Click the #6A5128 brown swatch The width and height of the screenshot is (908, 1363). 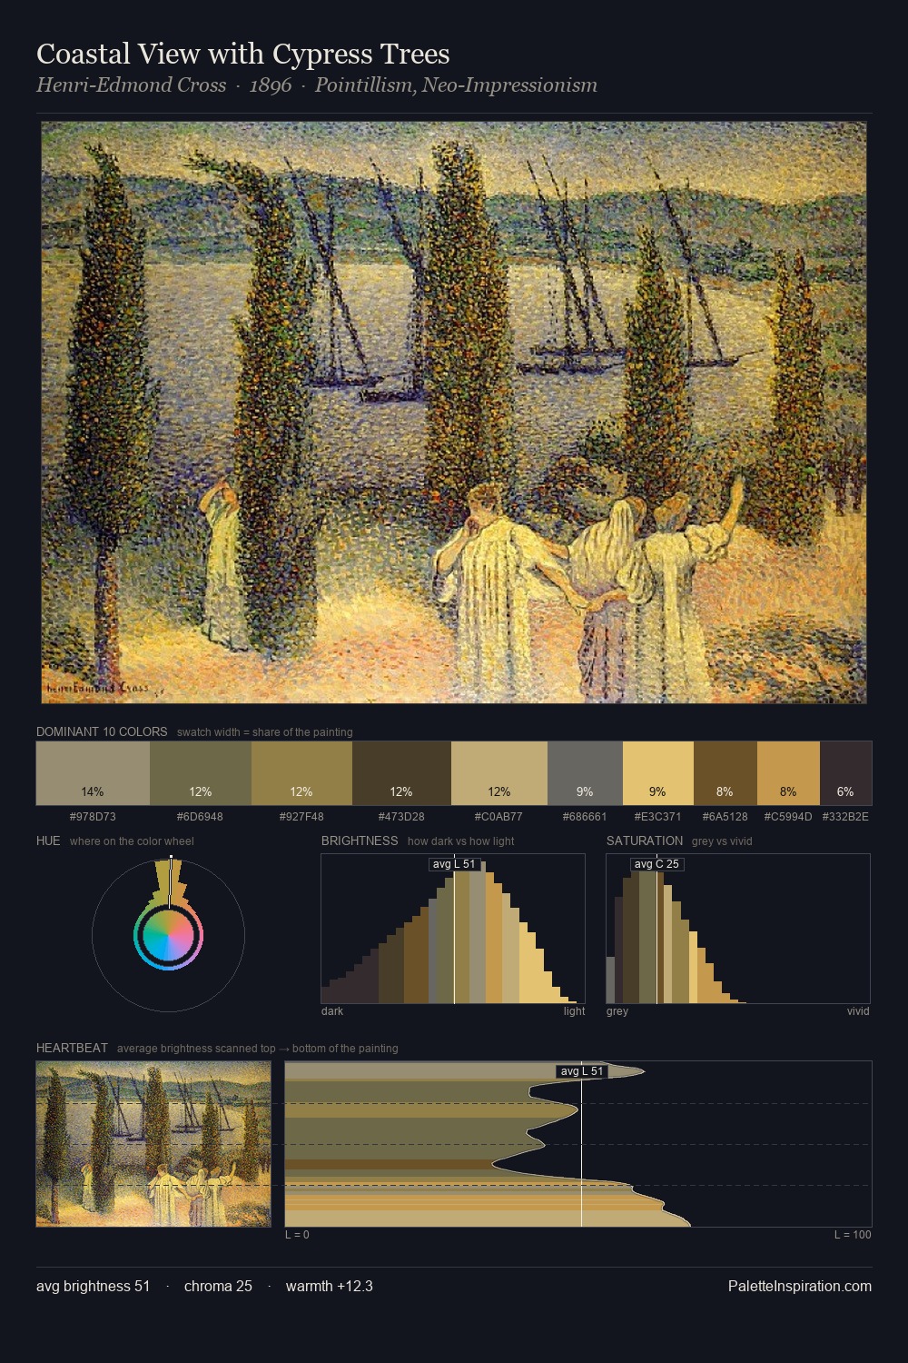click(x=725, y=773)
